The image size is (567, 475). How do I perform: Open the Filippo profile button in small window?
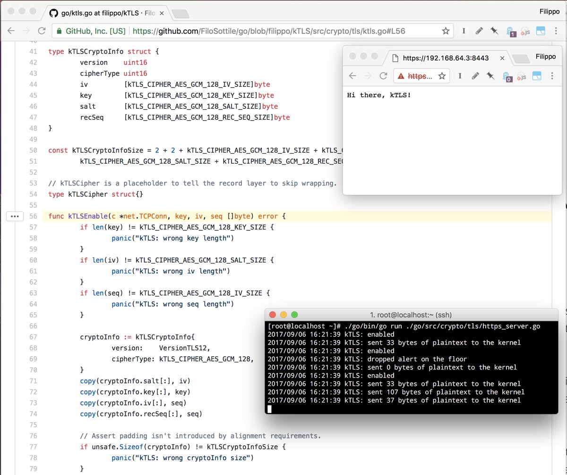[546, 56]
